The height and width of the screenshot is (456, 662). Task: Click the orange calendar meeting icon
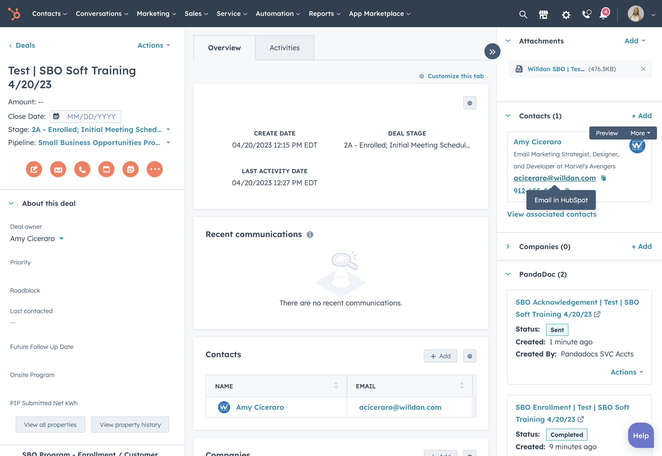pyautogui.click(x=131, y=169)
